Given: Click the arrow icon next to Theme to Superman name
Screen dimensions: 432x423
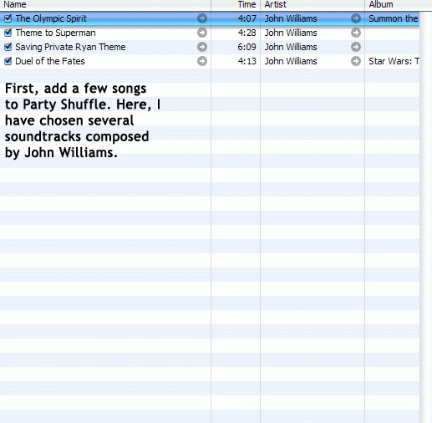Looking at the screenshot, I should coord(202,33).
